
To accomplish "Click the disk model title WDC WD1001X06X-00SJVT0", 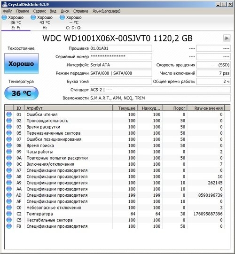I will 96,38.
